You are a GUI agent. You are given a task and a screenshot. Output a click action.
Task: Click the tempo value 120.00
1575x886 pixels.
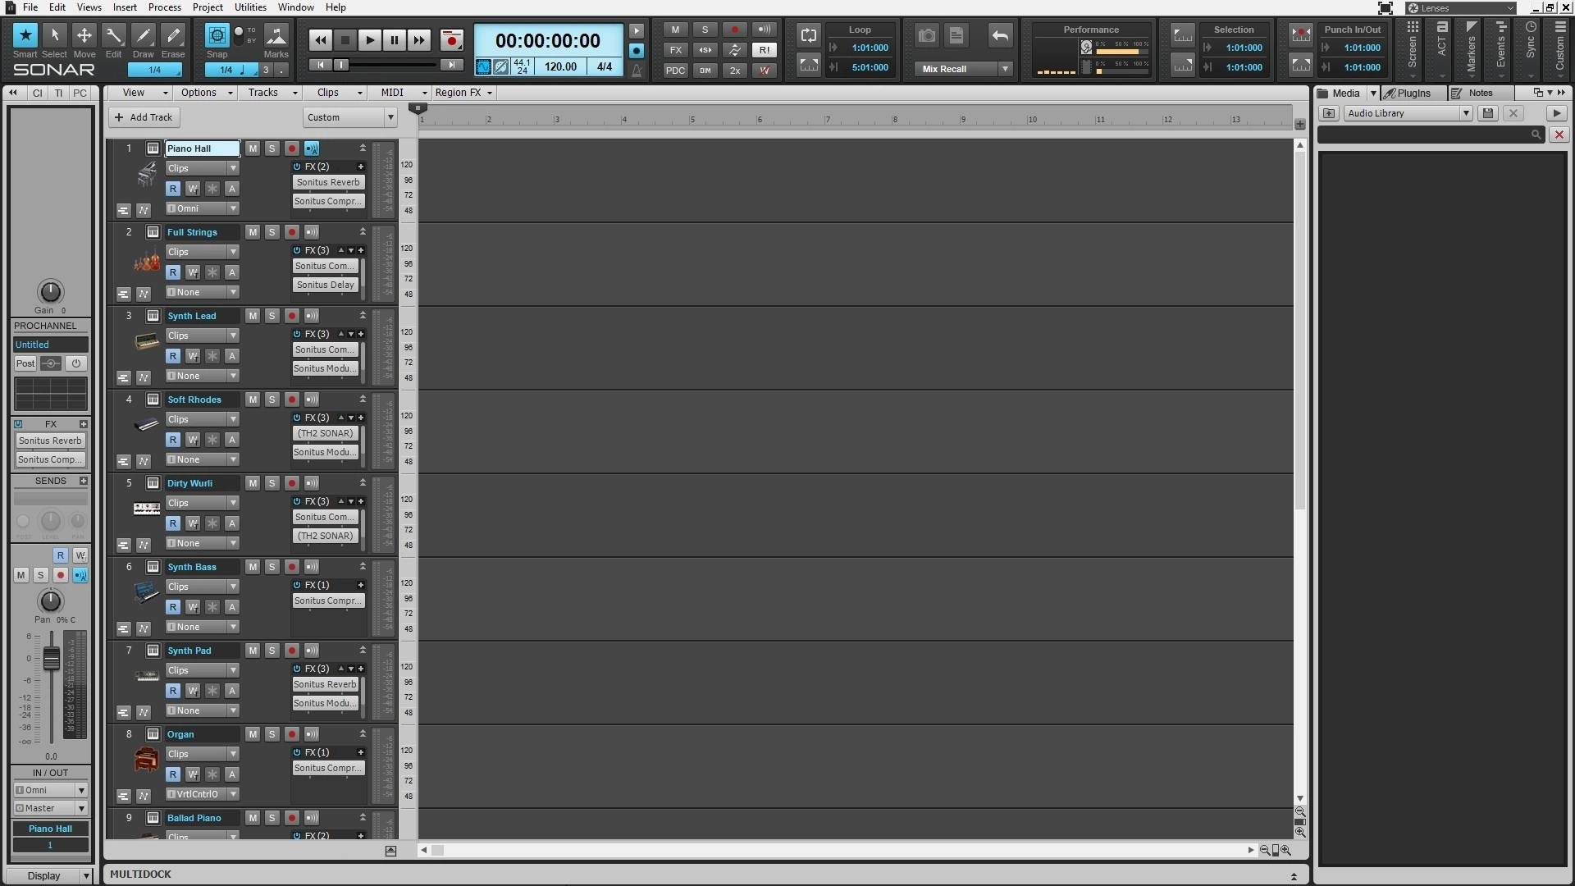coord(561,66)
